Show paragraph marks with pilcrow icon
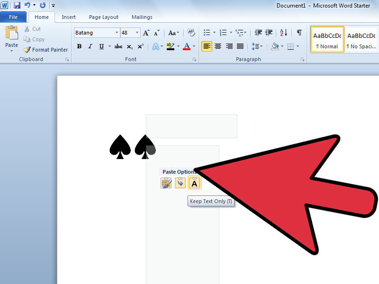379x284 pixels. click(x=299, y=33)
